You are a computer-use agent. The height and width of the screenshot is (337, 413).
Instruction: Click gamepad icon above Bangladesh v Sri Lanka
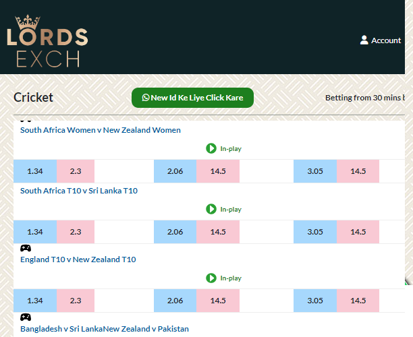tap(26, 317)
